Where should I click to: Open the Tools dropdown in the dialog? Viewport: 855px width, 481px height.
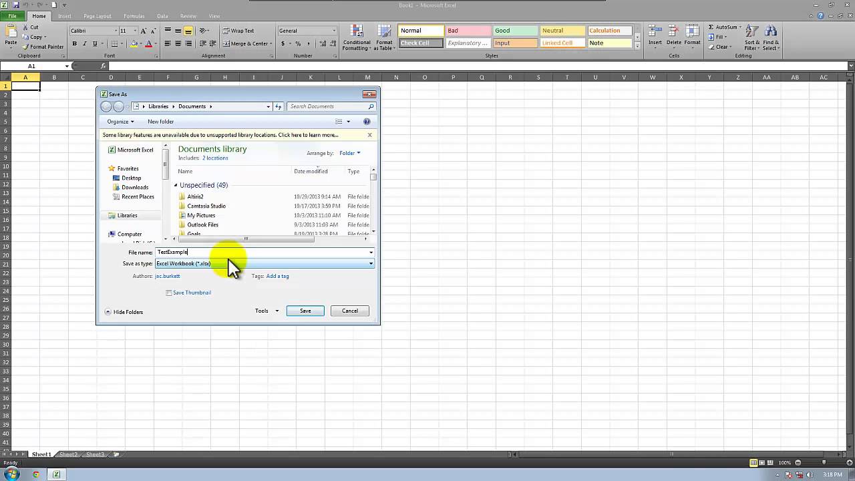point(267,311)
